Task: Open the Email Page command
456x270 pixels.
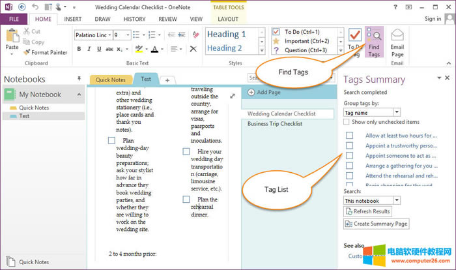Action: coord(397,43)
